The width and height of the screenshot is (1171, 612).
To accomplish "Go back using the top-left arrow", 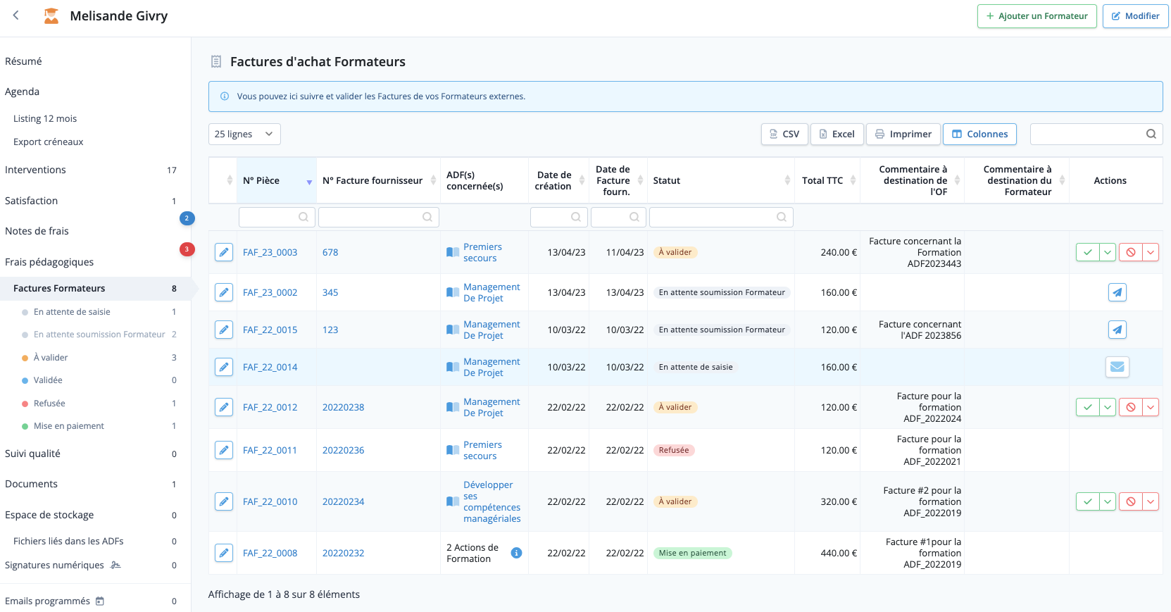I will pos(16,15).
